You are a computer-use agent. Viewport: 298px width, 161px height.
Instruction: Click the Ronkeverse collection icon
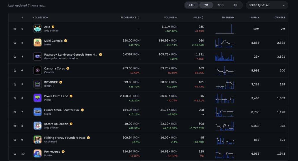(x=38, y=153)
